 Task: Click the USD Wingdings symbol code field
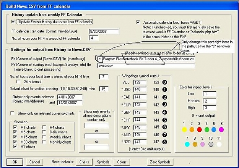coord(140,89)
